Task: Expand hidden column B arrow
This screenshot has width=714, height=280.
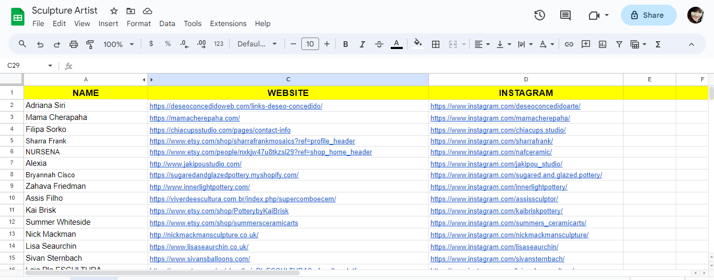Action: click(152, 80)
